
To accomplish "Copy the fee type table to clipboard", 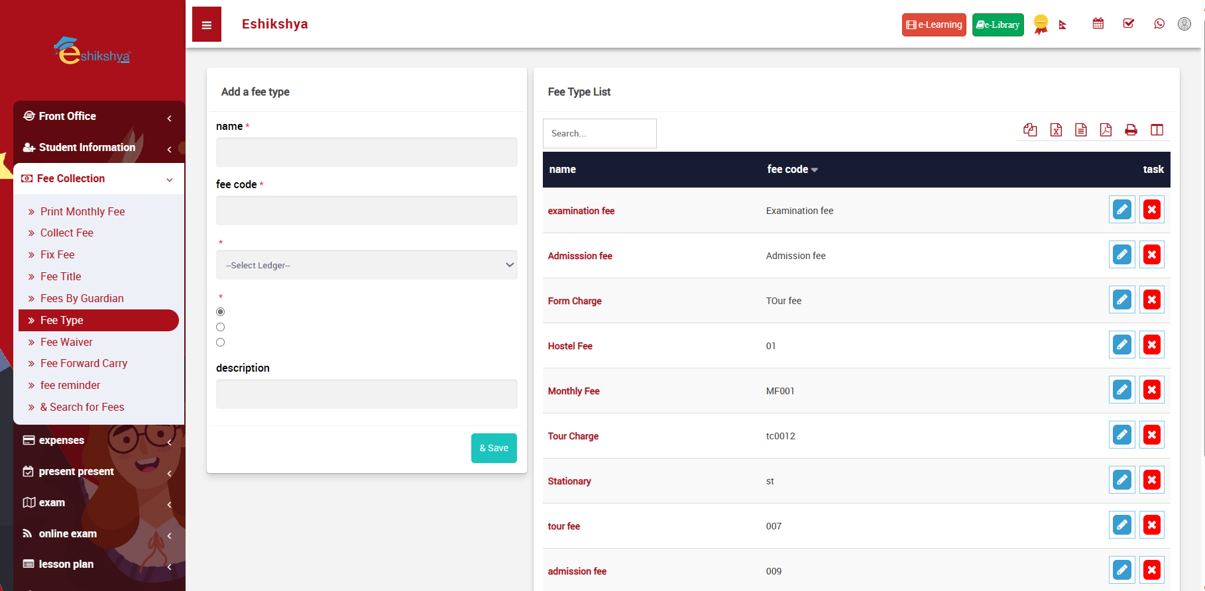I will 1030,130.
